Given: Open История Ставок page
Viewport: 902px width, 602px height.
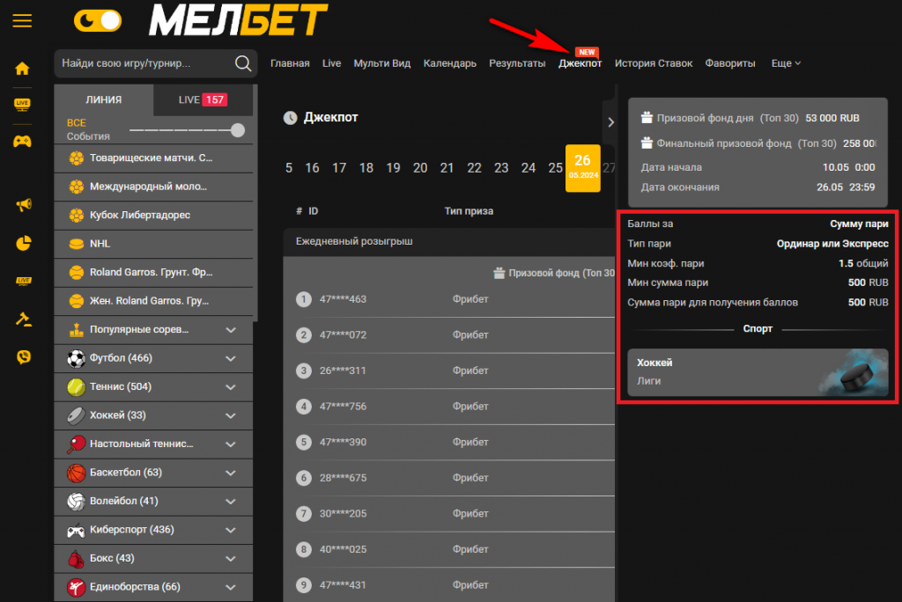Looking at the screenshot, I should (x=654, y=63).
